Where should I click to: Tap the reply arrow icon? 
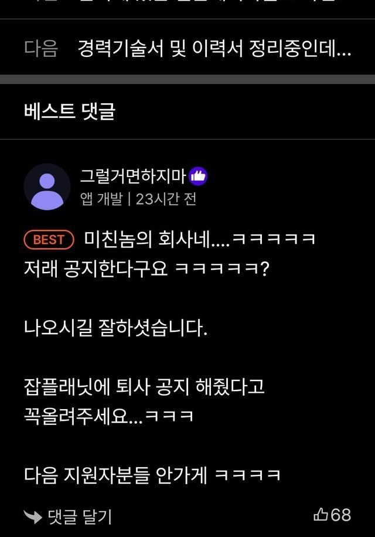33,516
